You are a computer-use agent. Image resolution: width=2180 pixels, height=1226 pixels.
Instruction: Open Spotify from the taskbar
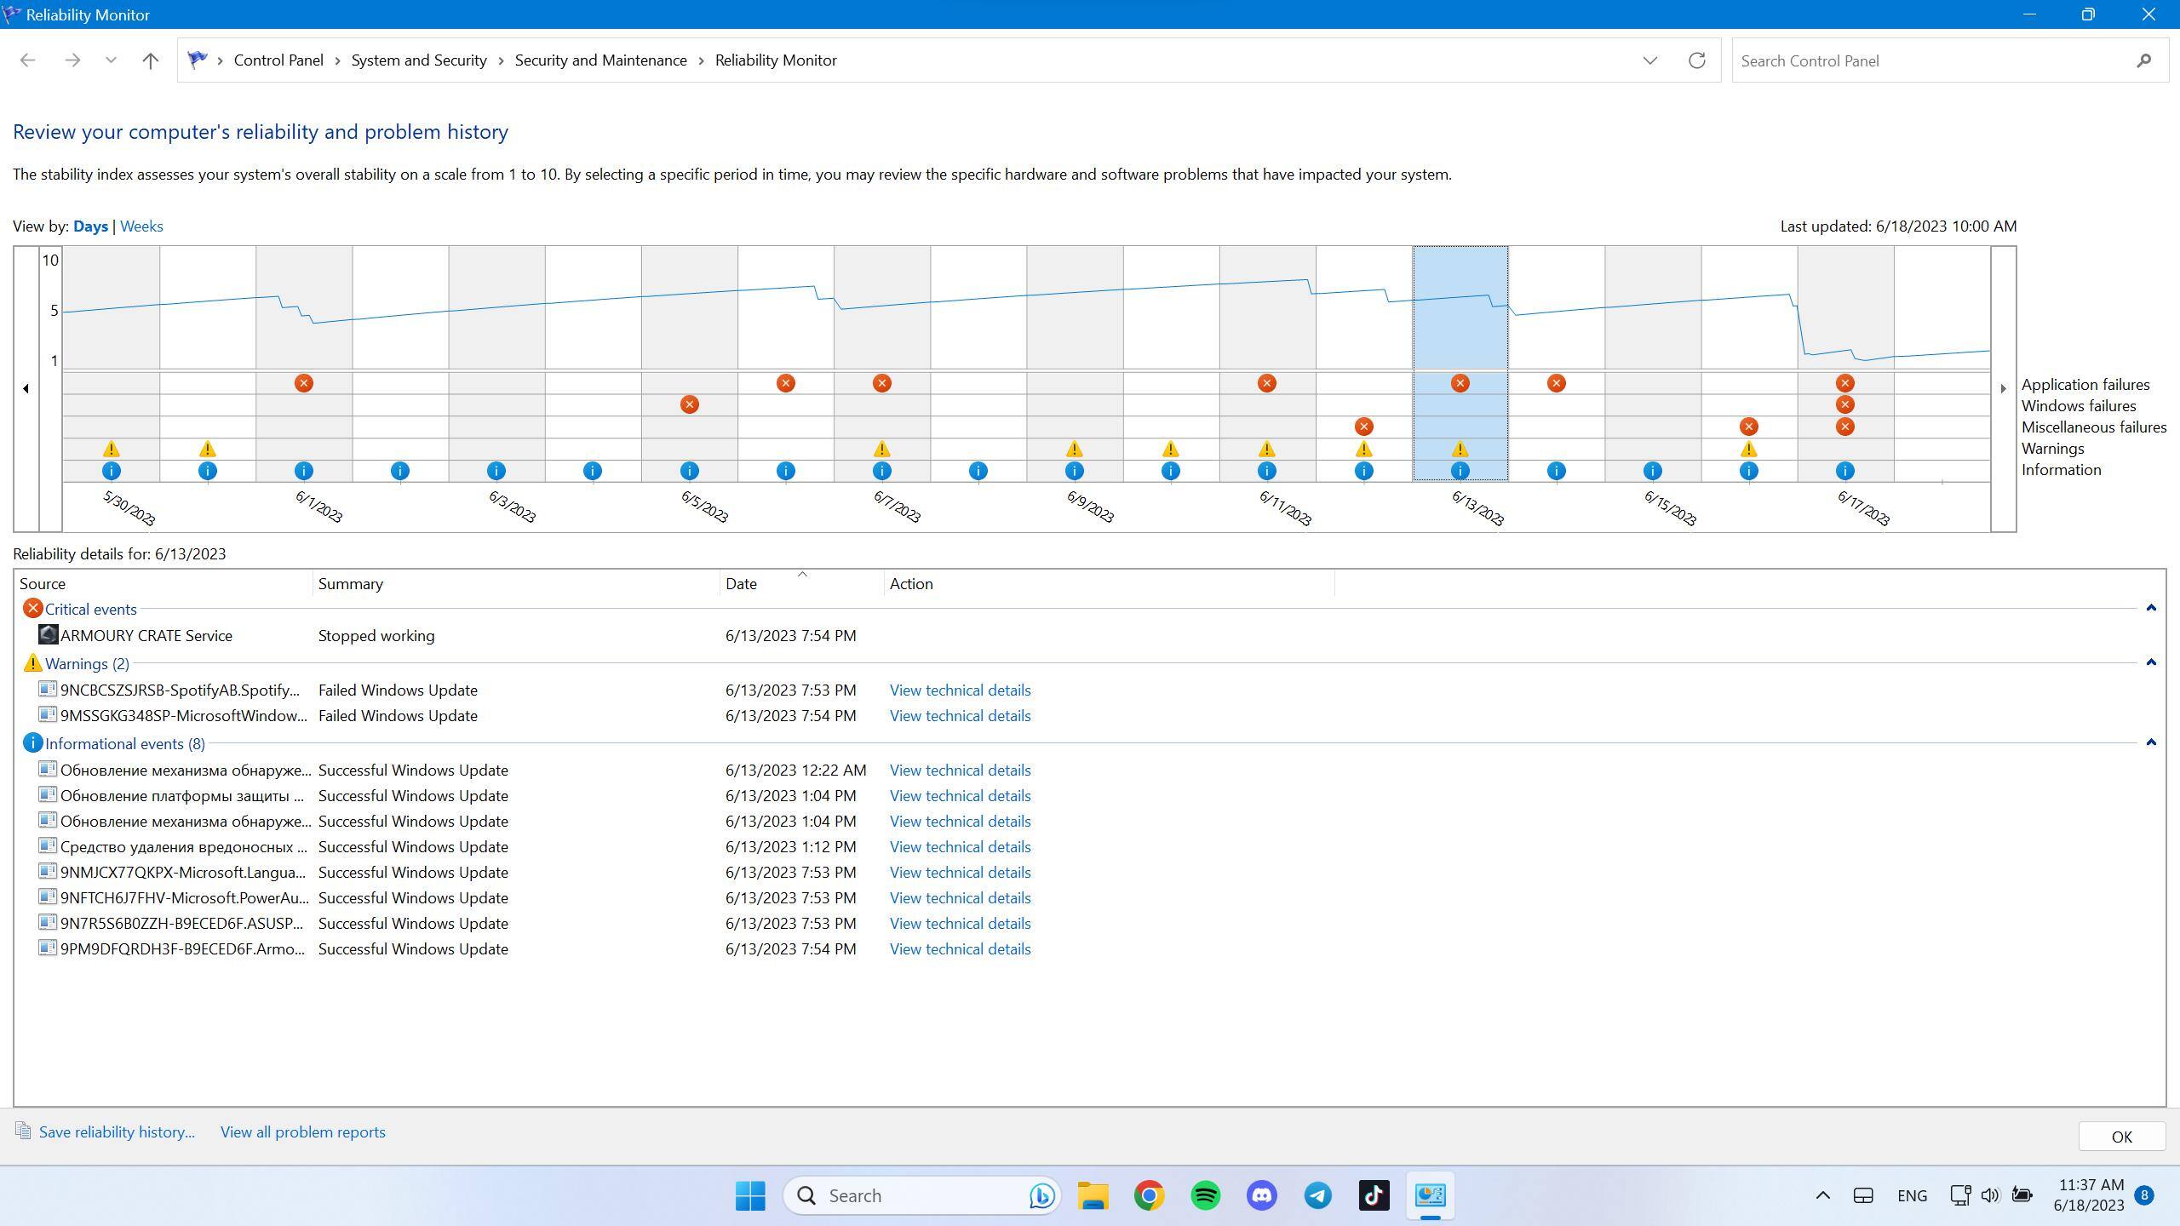pos(1205,1195)
